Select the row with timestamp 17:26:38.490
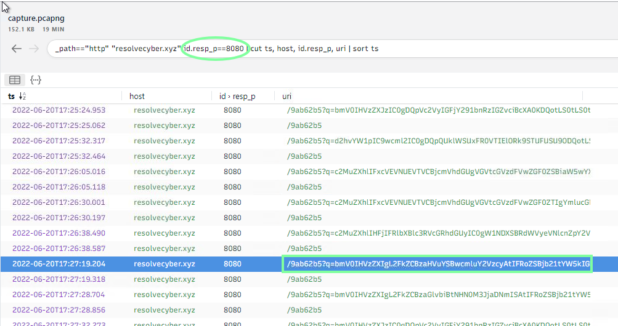 [59, 233]
